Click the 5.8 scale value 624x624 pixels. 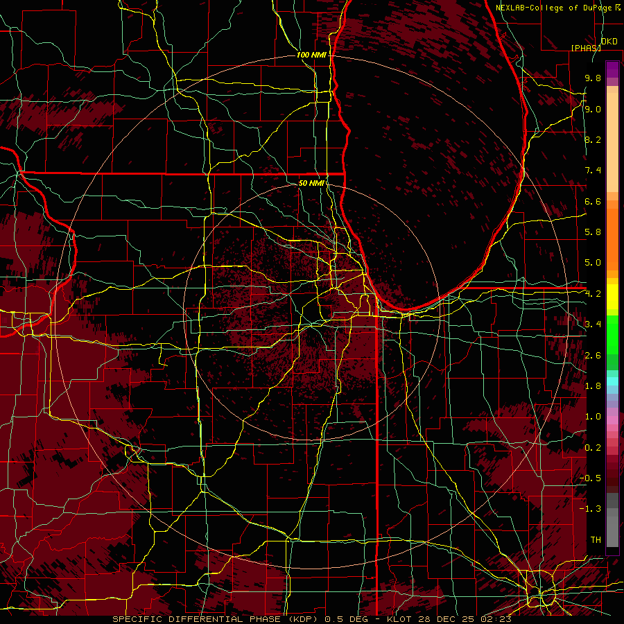tap(593, 232)
